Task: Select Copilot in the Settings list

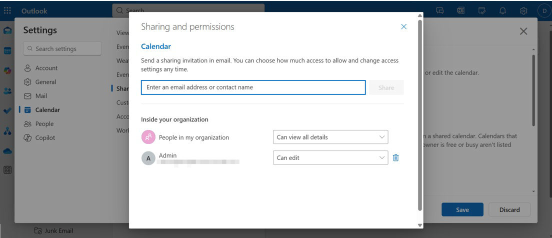Action: click(45, 138)
